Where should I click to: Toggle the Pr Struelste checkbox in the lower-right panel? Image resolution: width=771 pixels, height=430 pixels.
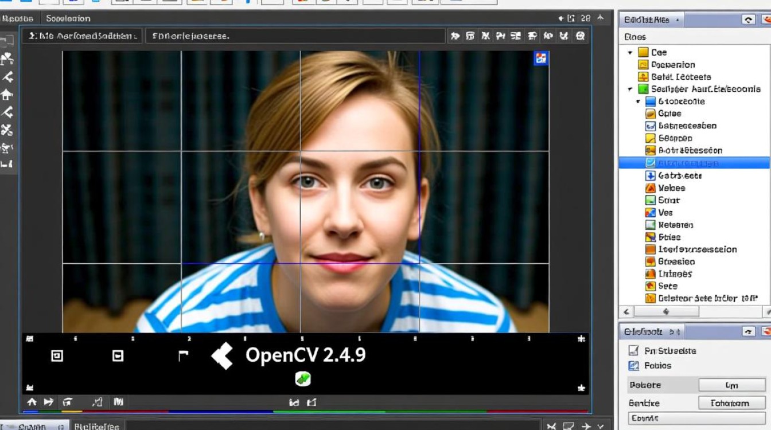[634, 350]
